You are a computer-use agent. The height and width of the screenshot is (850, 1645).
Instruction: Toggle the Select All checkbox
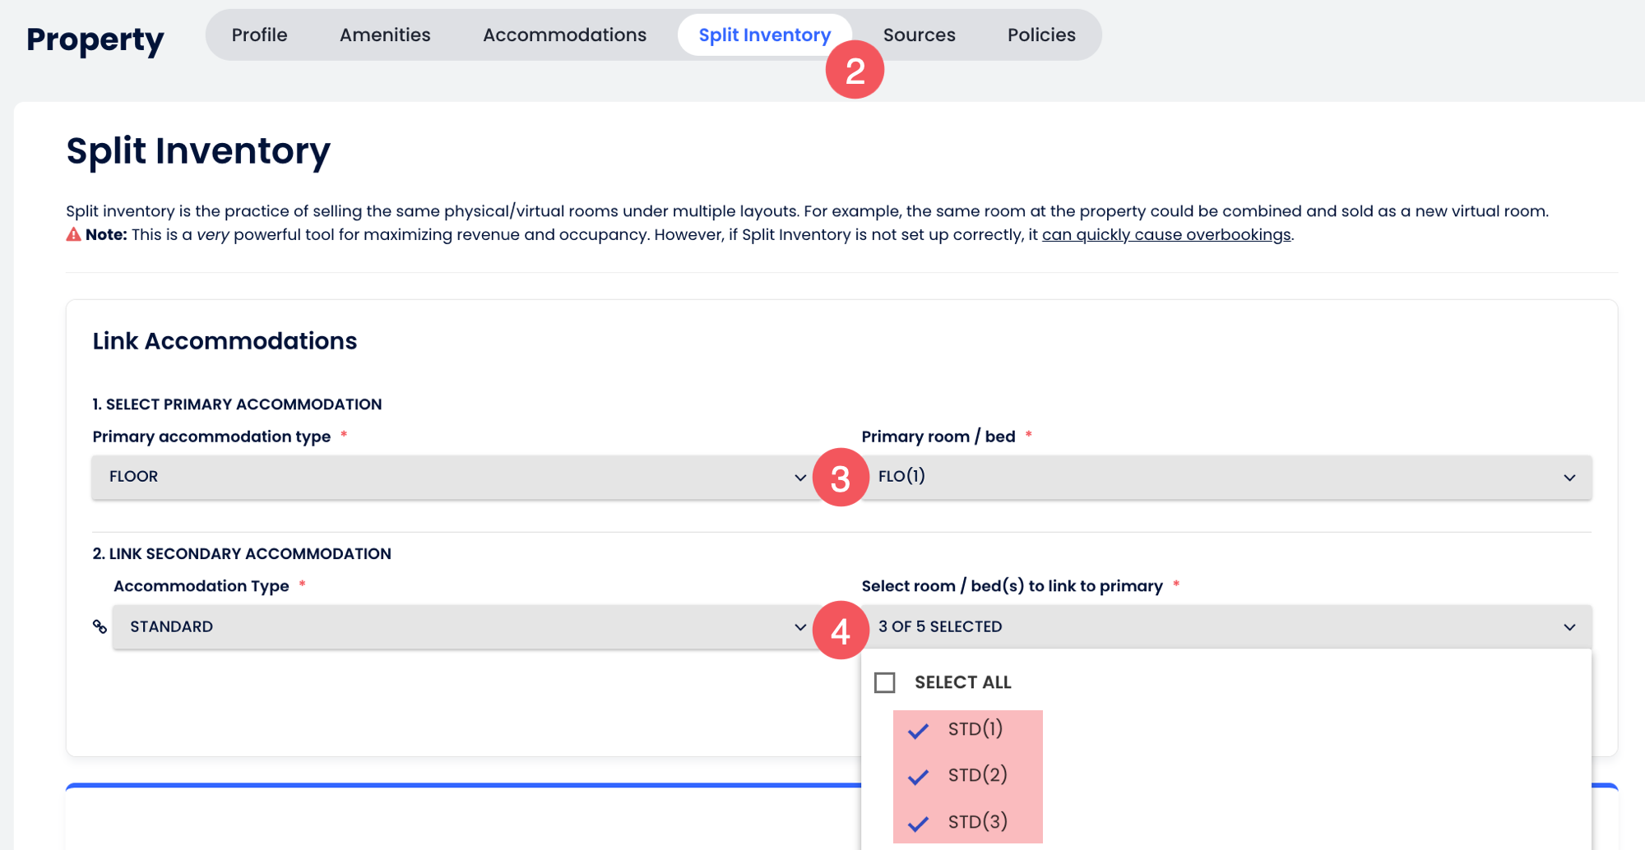(x=885, y=683)
